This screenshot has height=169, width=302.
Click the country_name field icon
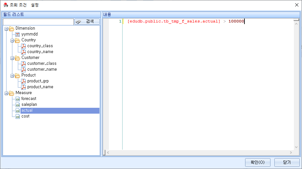23,52
